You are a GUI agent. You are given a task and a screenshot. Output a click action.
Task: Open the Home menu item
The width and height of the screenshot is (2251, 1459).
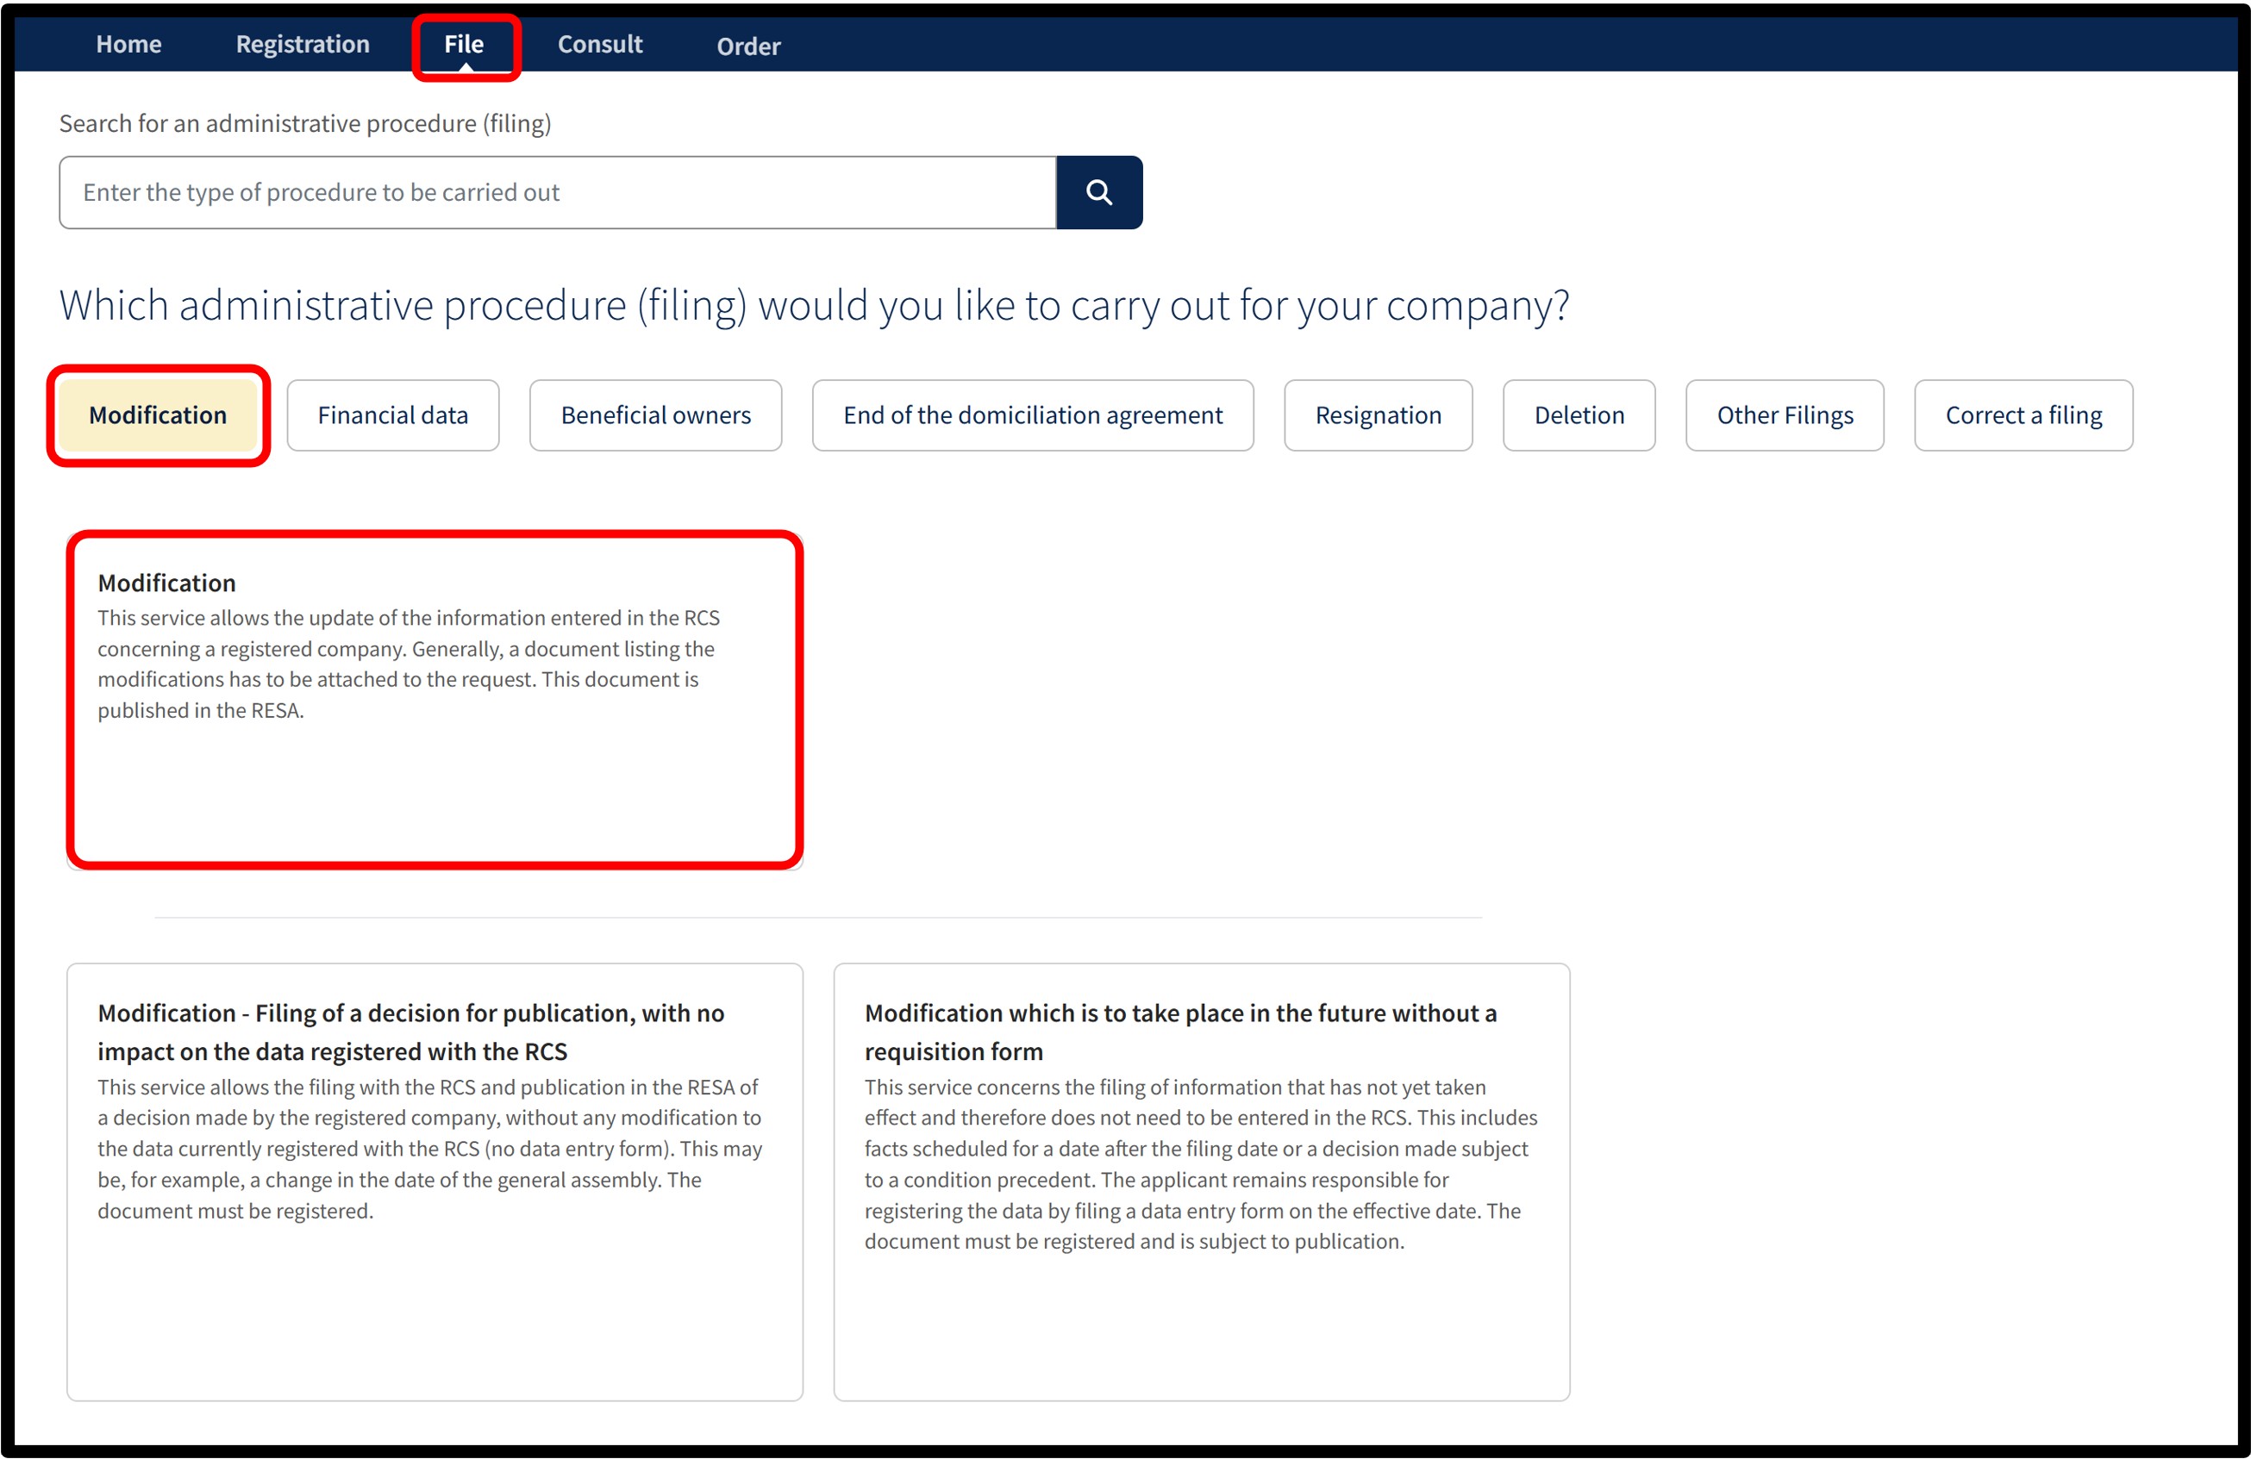click(128, 43)
